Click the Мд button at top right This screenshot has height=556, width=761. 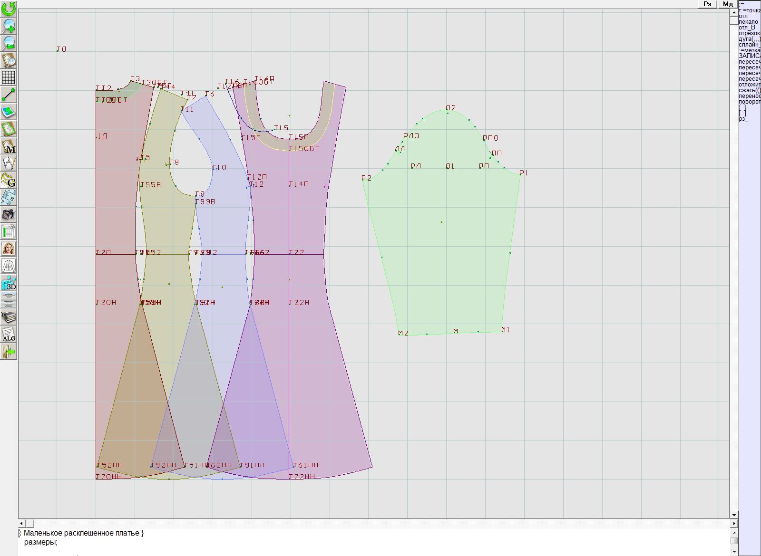coord(728,4)
